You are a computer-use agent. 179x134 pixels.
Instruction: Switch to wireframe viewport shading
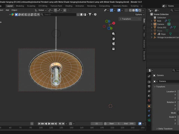(x=130, y=10)
